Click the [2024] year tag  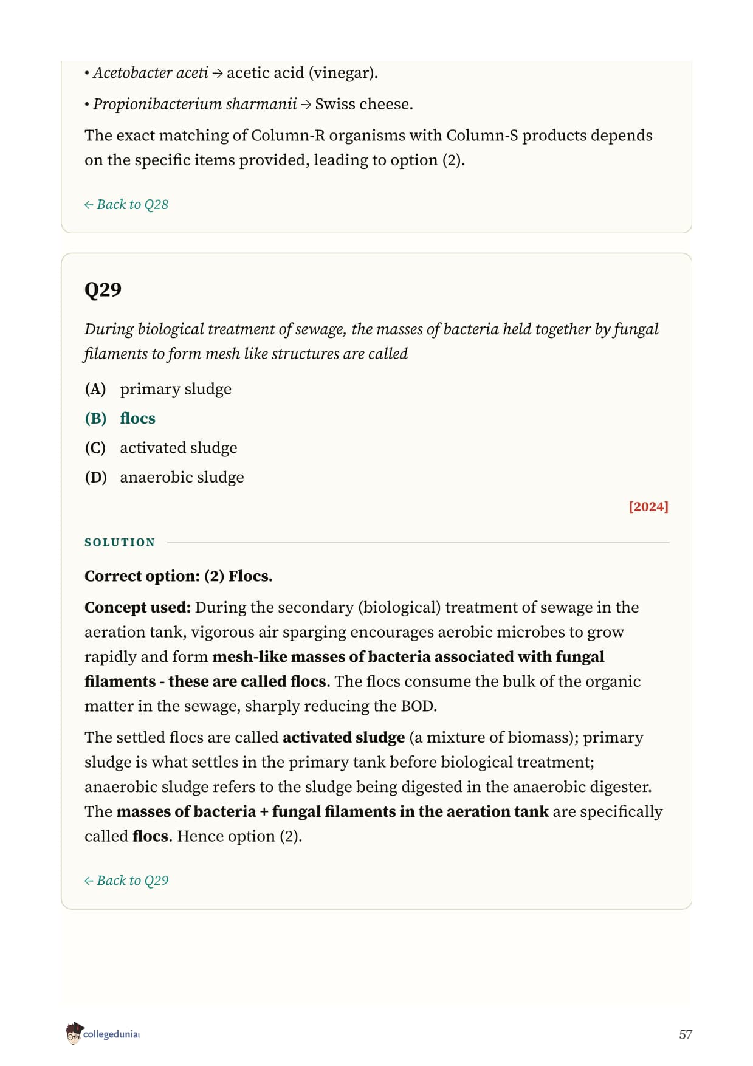[648, 506]
